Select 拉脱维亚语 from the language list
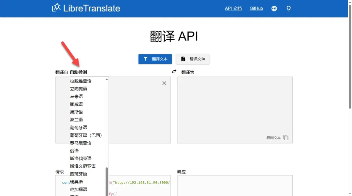The height and width of the screenshot is (196, 352). [x=81, y=81]
